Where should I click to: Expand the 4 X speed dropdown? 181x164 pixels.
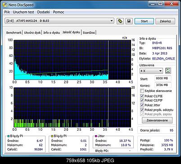coord(151,71)
